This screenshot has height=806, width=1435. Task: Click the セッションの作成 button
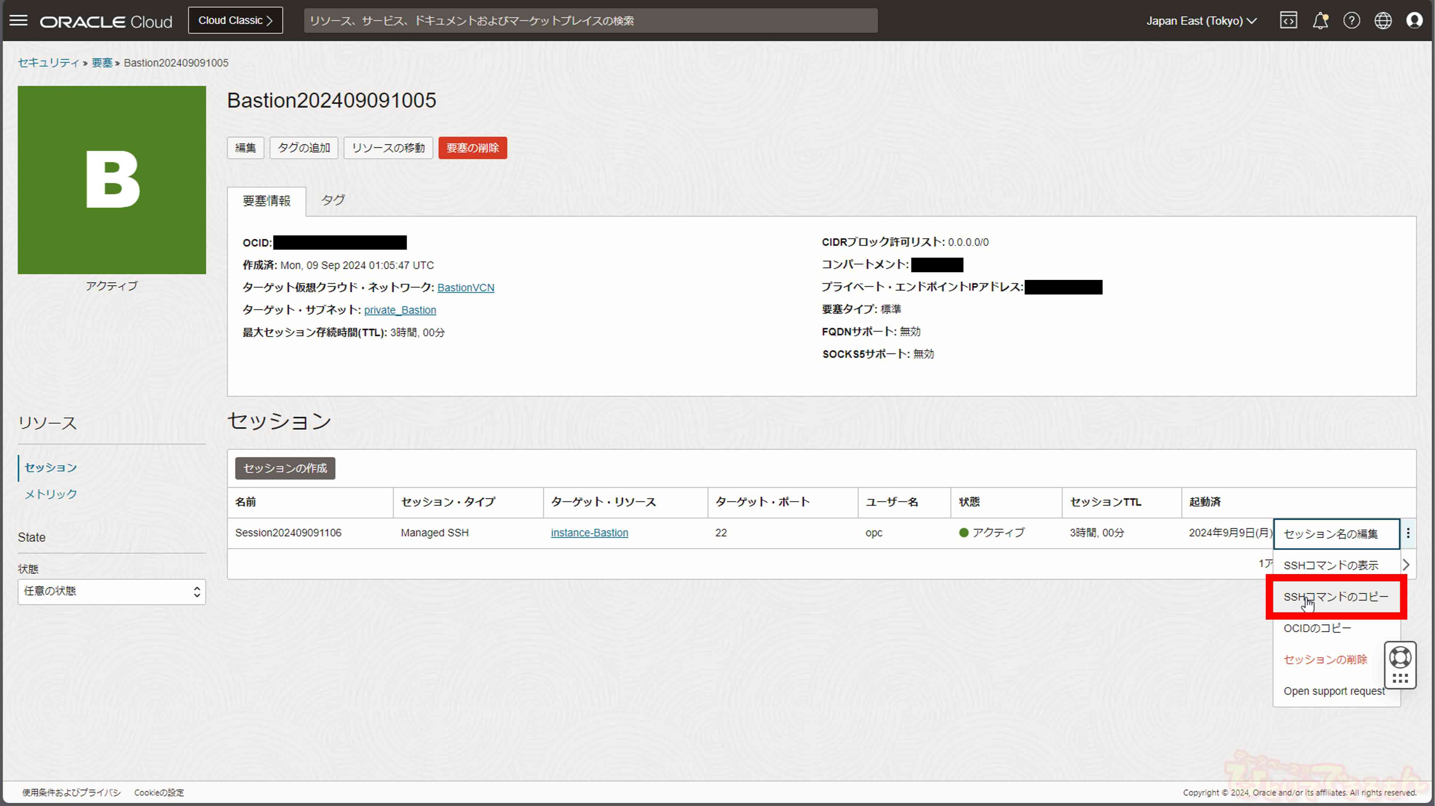click(x=285, y=468)
